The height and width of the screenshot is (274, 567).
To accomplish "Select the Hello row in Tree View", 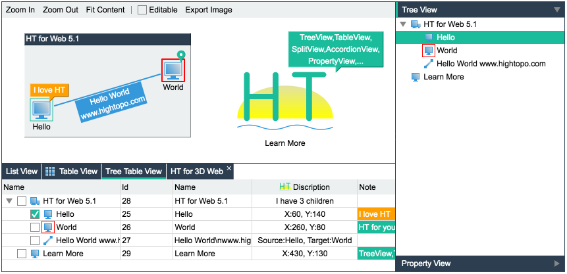I will pos(480,37).
